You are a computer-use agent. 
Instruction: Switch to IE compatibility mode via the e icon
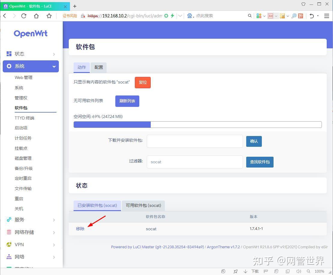(276, 271)
